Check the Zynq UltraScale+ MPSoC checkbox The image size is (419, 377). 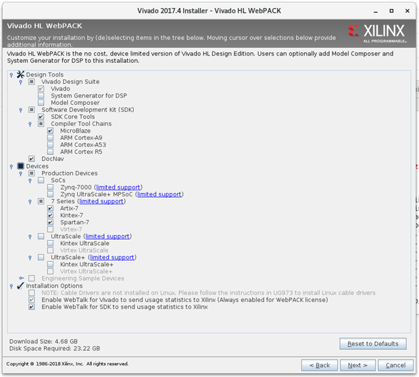coord(50,194)
